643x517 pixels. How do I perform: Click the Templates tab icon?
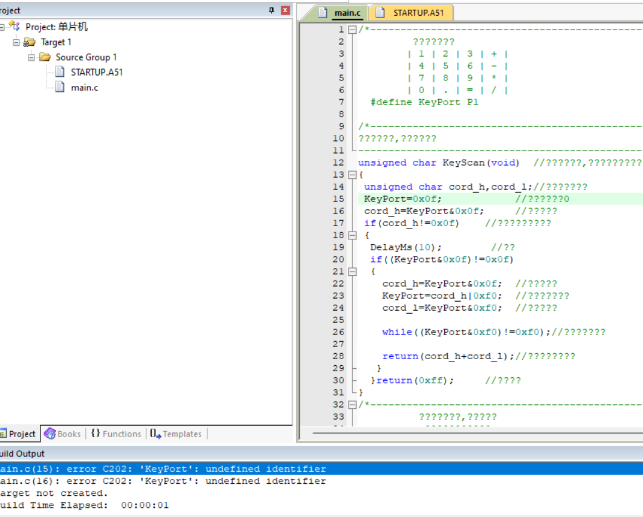[155, 434]
